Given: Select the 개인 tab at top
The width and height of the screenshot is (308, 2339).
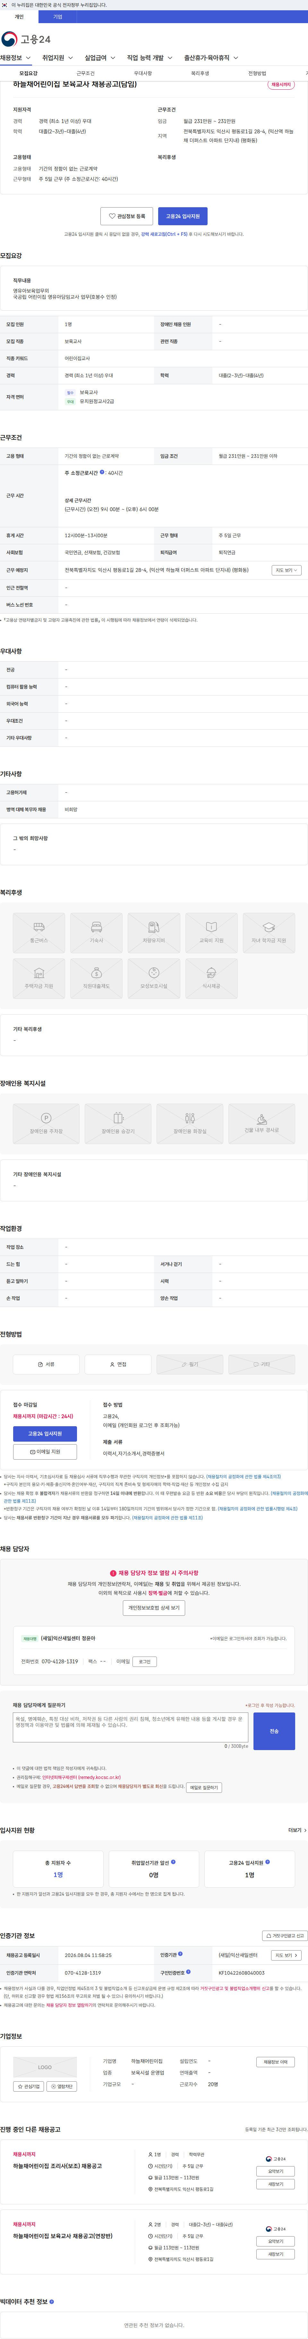Looking at the screenshot, I should click(x=19, y=16).
